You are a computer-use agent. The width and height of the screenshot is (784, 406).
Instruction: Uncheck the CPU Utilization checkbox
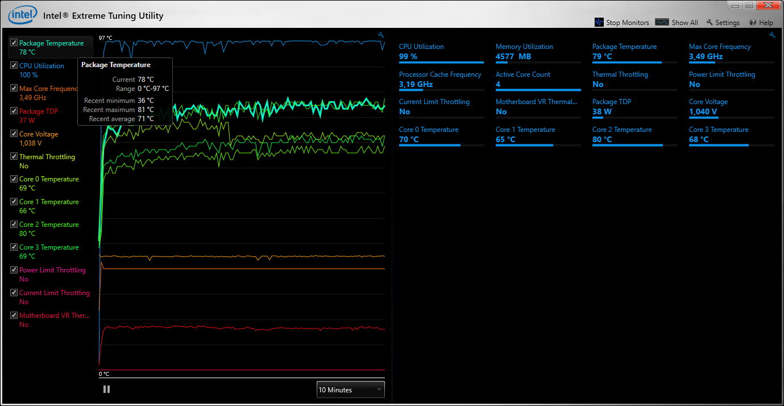[14, 65]
